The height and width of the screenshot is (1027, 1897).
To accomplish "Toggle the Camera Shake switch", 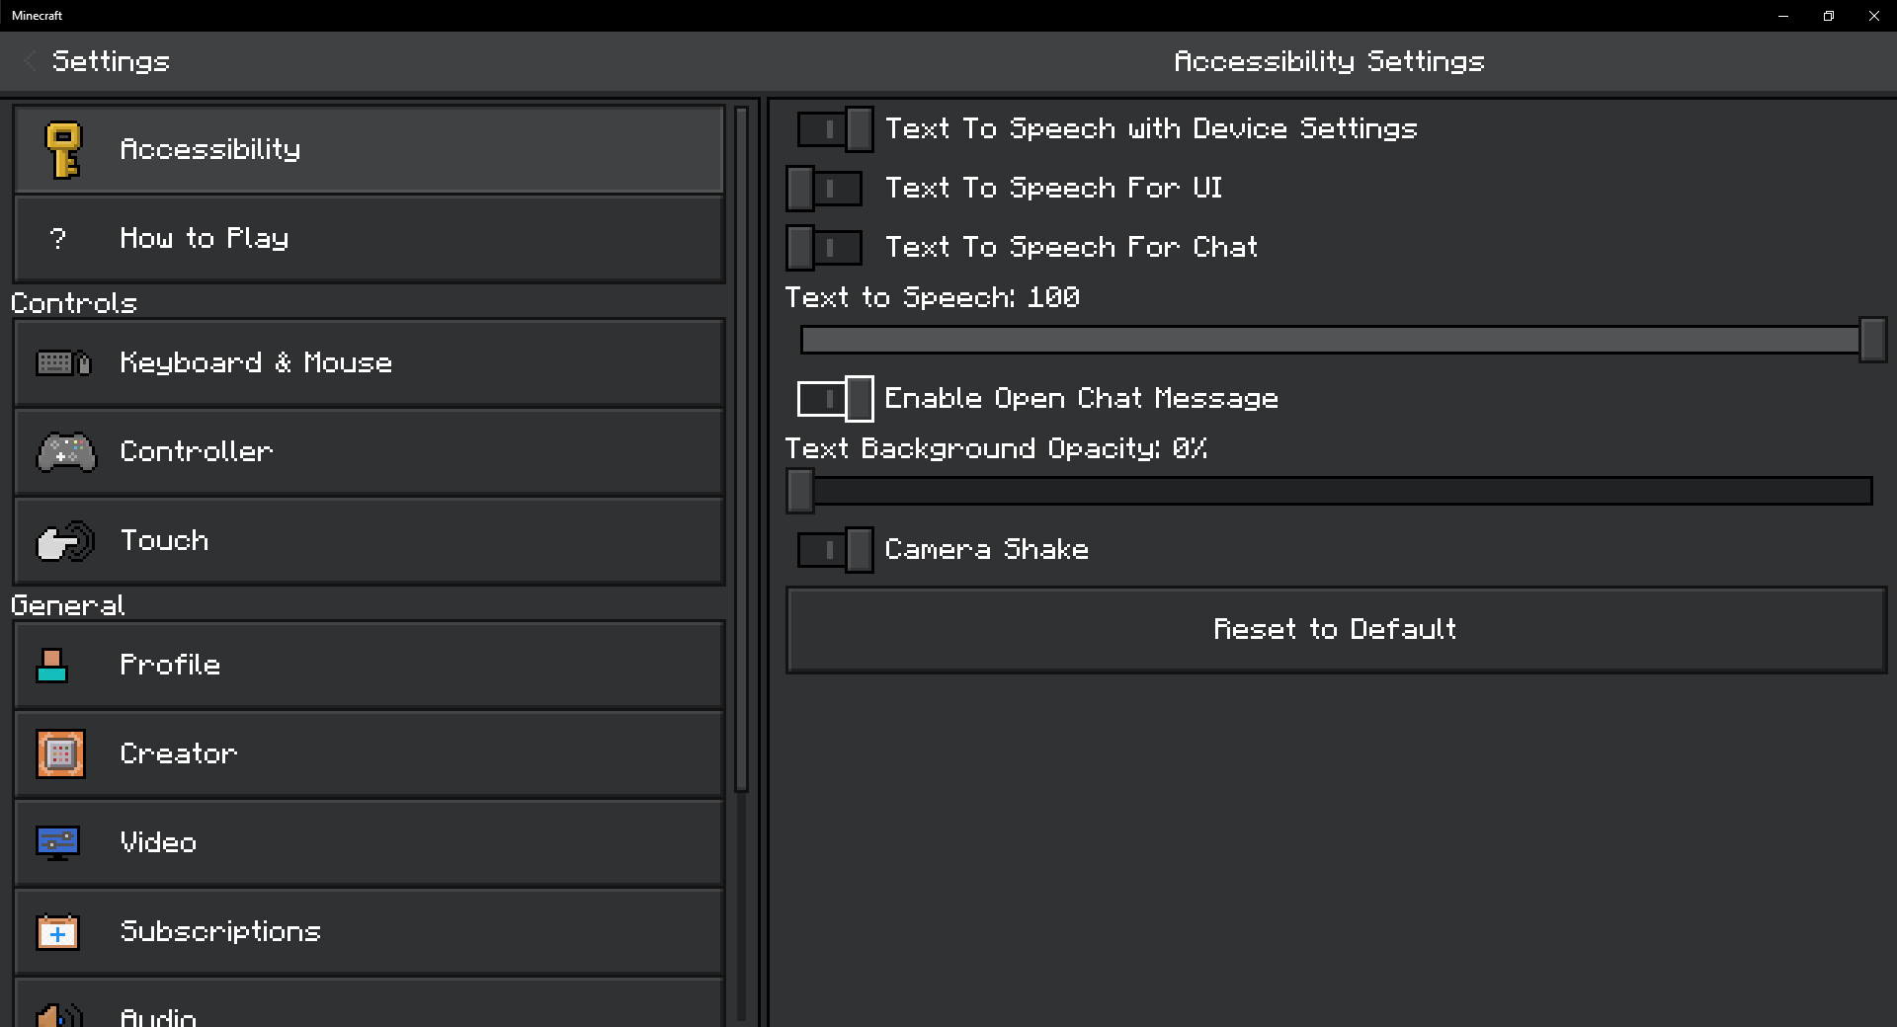I will [x=835, y=550].
